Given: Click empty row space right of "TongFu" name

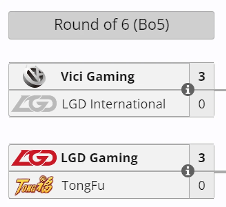Looking at the screenshot, I should [x=146, y=185].
